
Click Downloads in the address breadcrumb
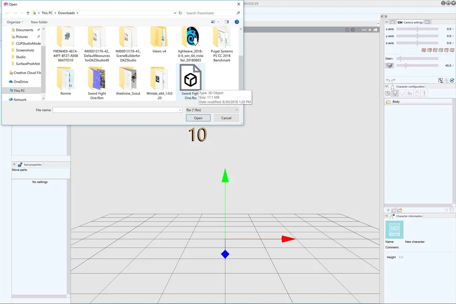pos(66,13)
